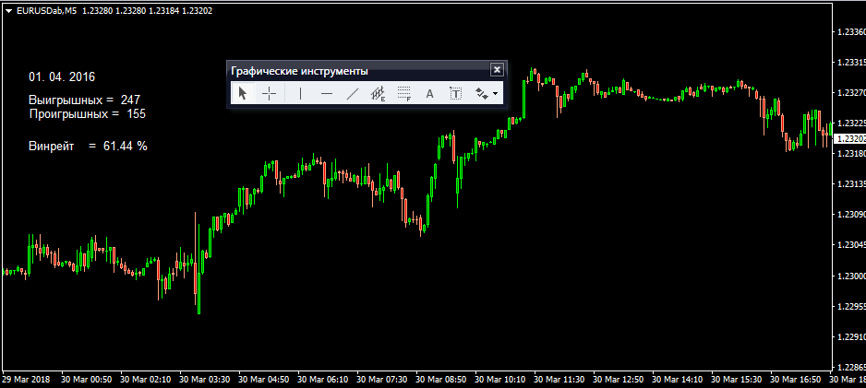Choose the vertical line drawing tool
The image size is (866, 388).
tap(300, 94)
